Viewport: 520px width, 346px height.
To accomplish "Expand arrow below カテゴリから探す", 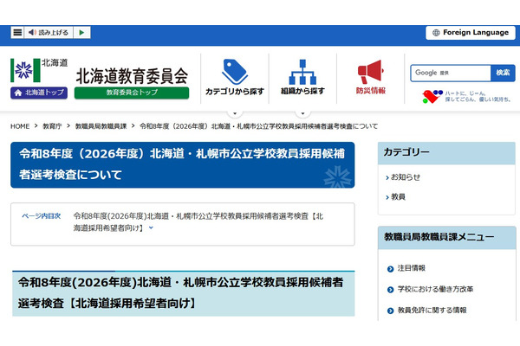I will [x=235, y=113].
